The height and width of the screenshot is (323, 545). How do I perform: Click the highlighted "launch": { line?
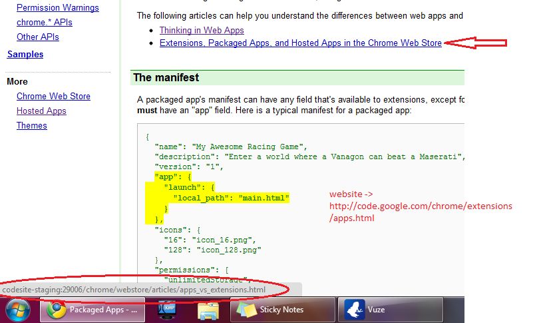190,187
